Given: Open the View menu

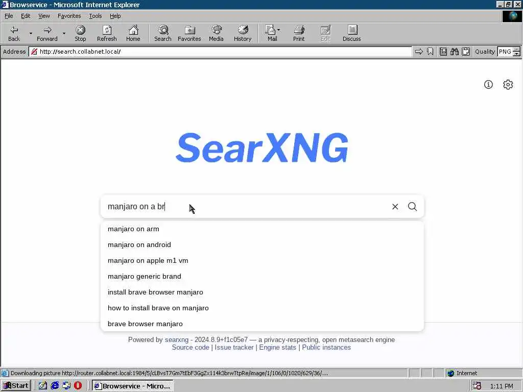Looking at the screenshot, I should point(44,16).
